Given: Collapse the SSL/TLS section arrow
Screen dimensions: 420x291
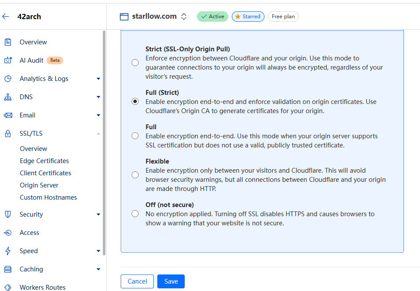Looking at the screenshot, I should [98, 134].
